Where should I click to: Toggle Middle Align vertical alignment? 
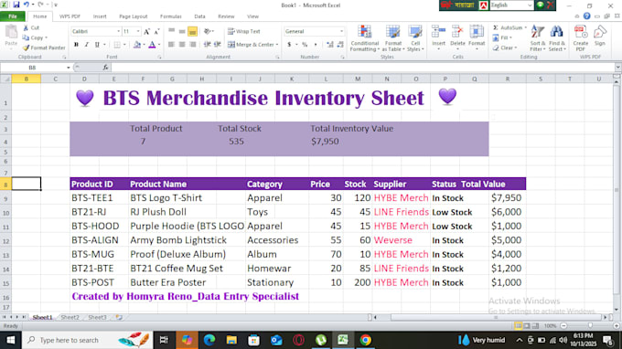(182, 31)
